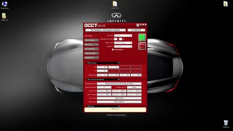This screenshot has height=131, width=233.
Task: Click the 12V voltage value box
Action: 136,75
